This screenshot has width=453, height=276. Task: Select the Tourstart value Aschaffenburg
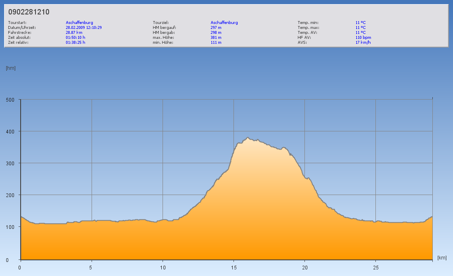point(79,23)
